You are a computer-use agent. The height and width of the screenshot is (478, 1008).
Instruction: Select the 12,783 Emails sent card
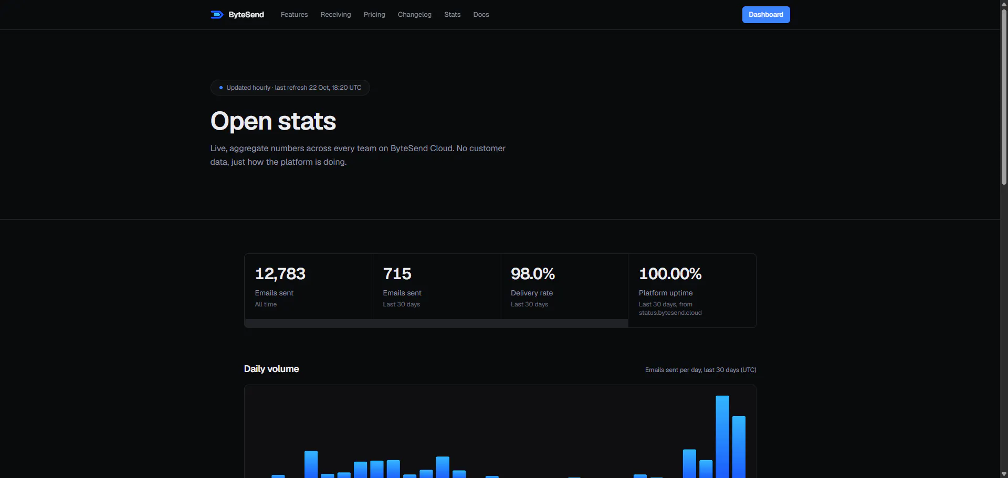[x=308, y=286]
